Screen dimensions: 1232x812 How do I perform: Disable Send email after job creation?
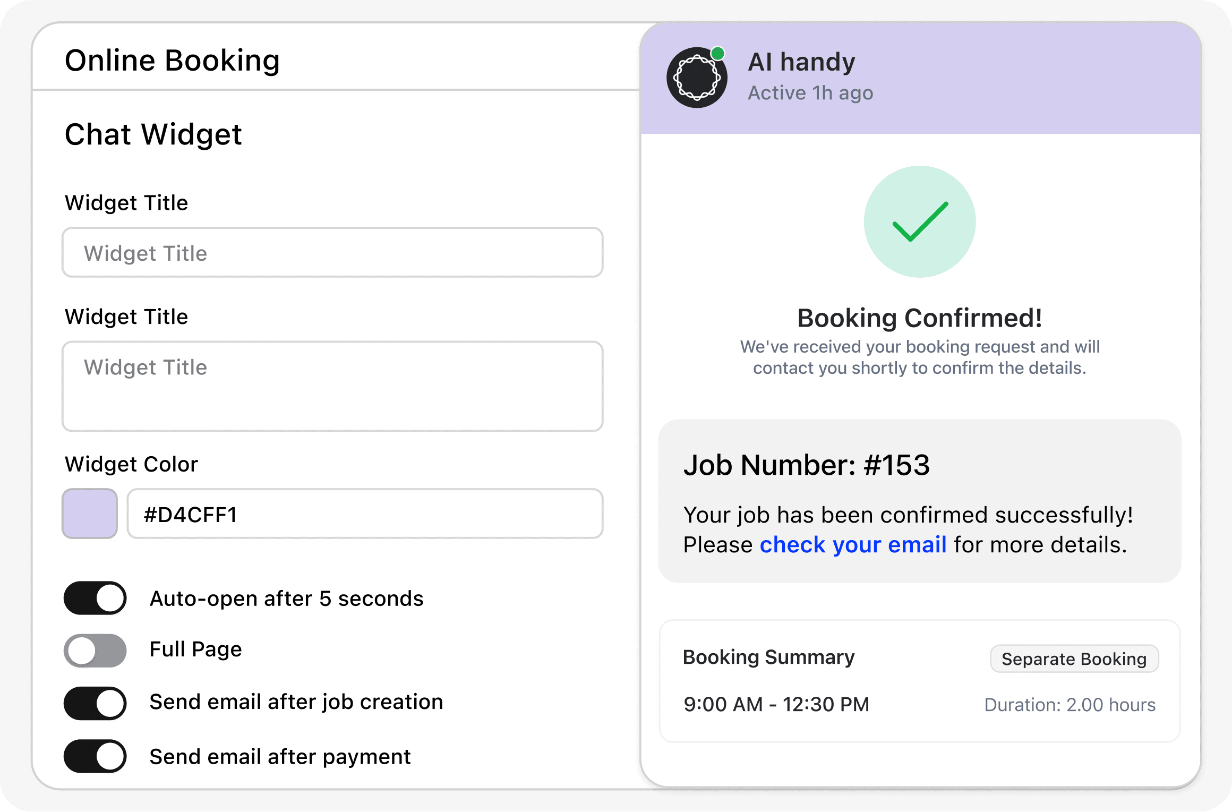[96, 703]
